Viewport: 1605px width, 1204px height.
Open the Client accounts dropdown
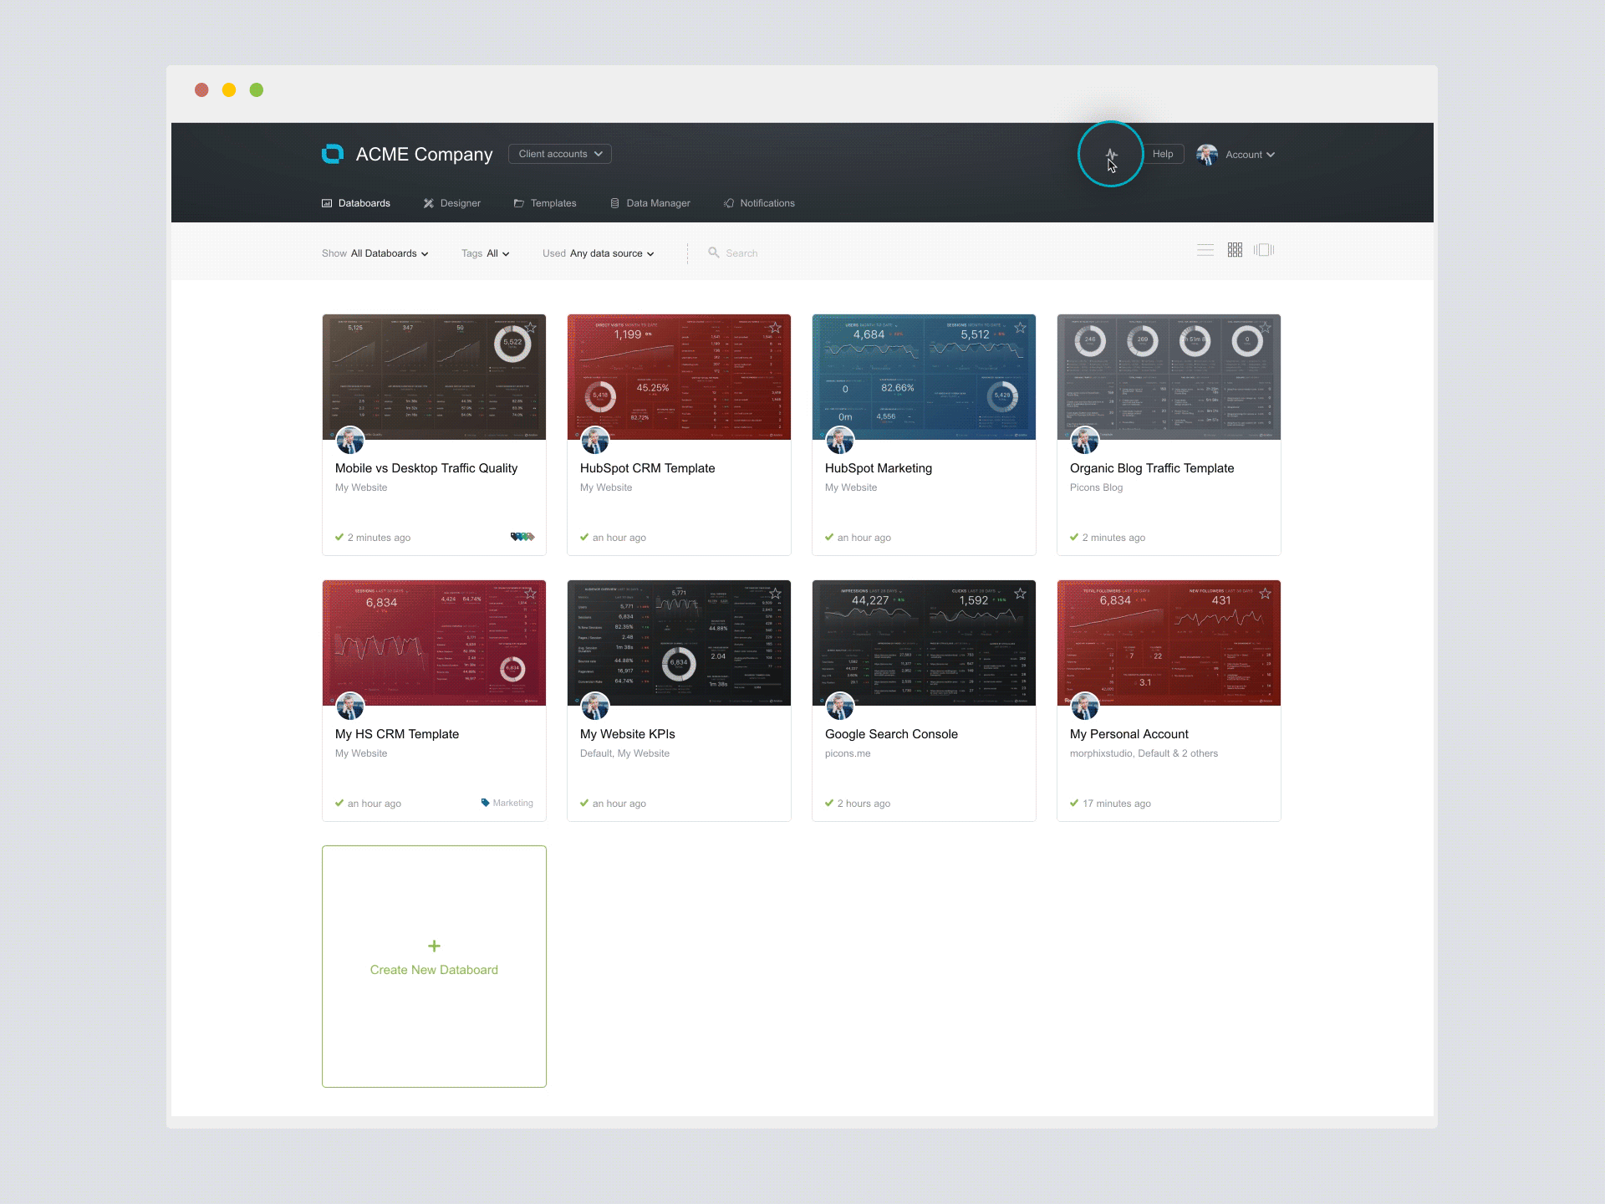pos(559,154)
